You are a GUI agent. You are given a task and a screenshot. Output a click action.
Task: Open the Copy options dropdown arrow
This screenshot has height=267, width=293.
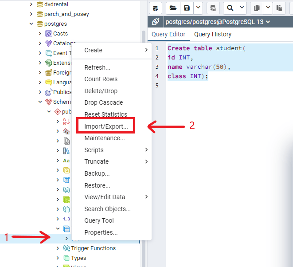[268, 8]
